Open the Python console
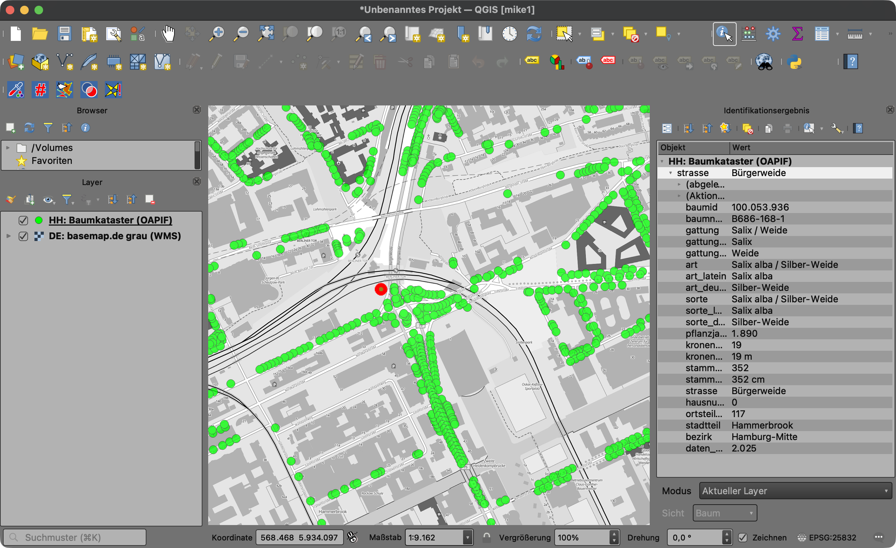The height and width of the screenshot is (548, 896). [x=794, y=62]
